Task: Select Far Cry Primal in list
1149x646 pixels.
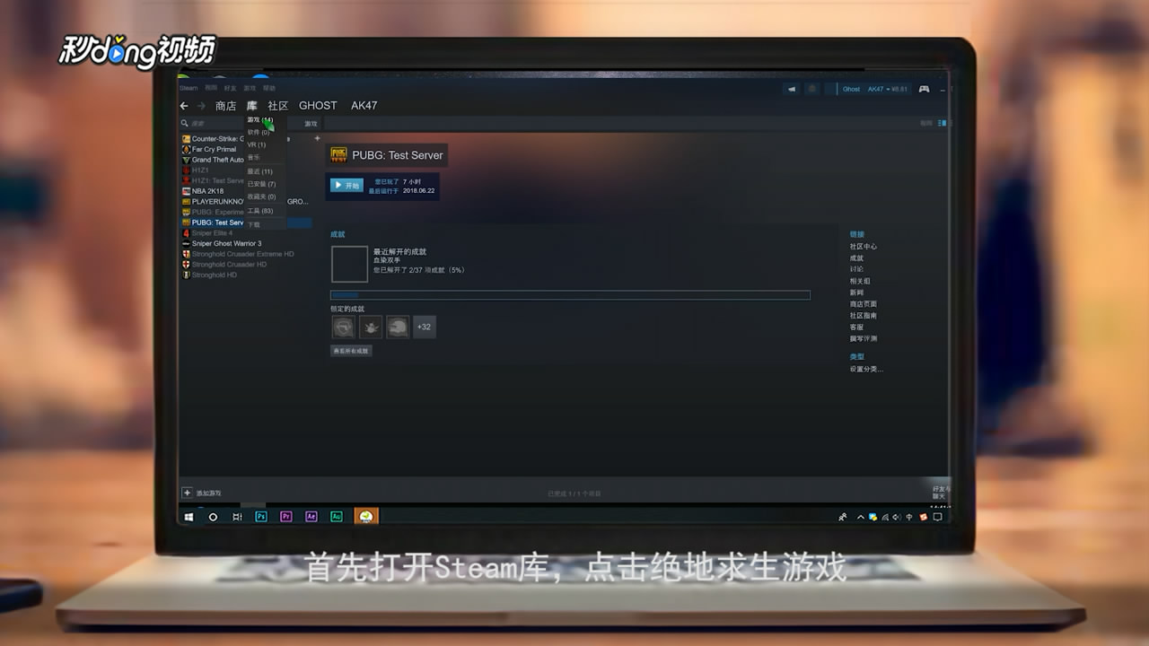Action: (x=209, y=149)
